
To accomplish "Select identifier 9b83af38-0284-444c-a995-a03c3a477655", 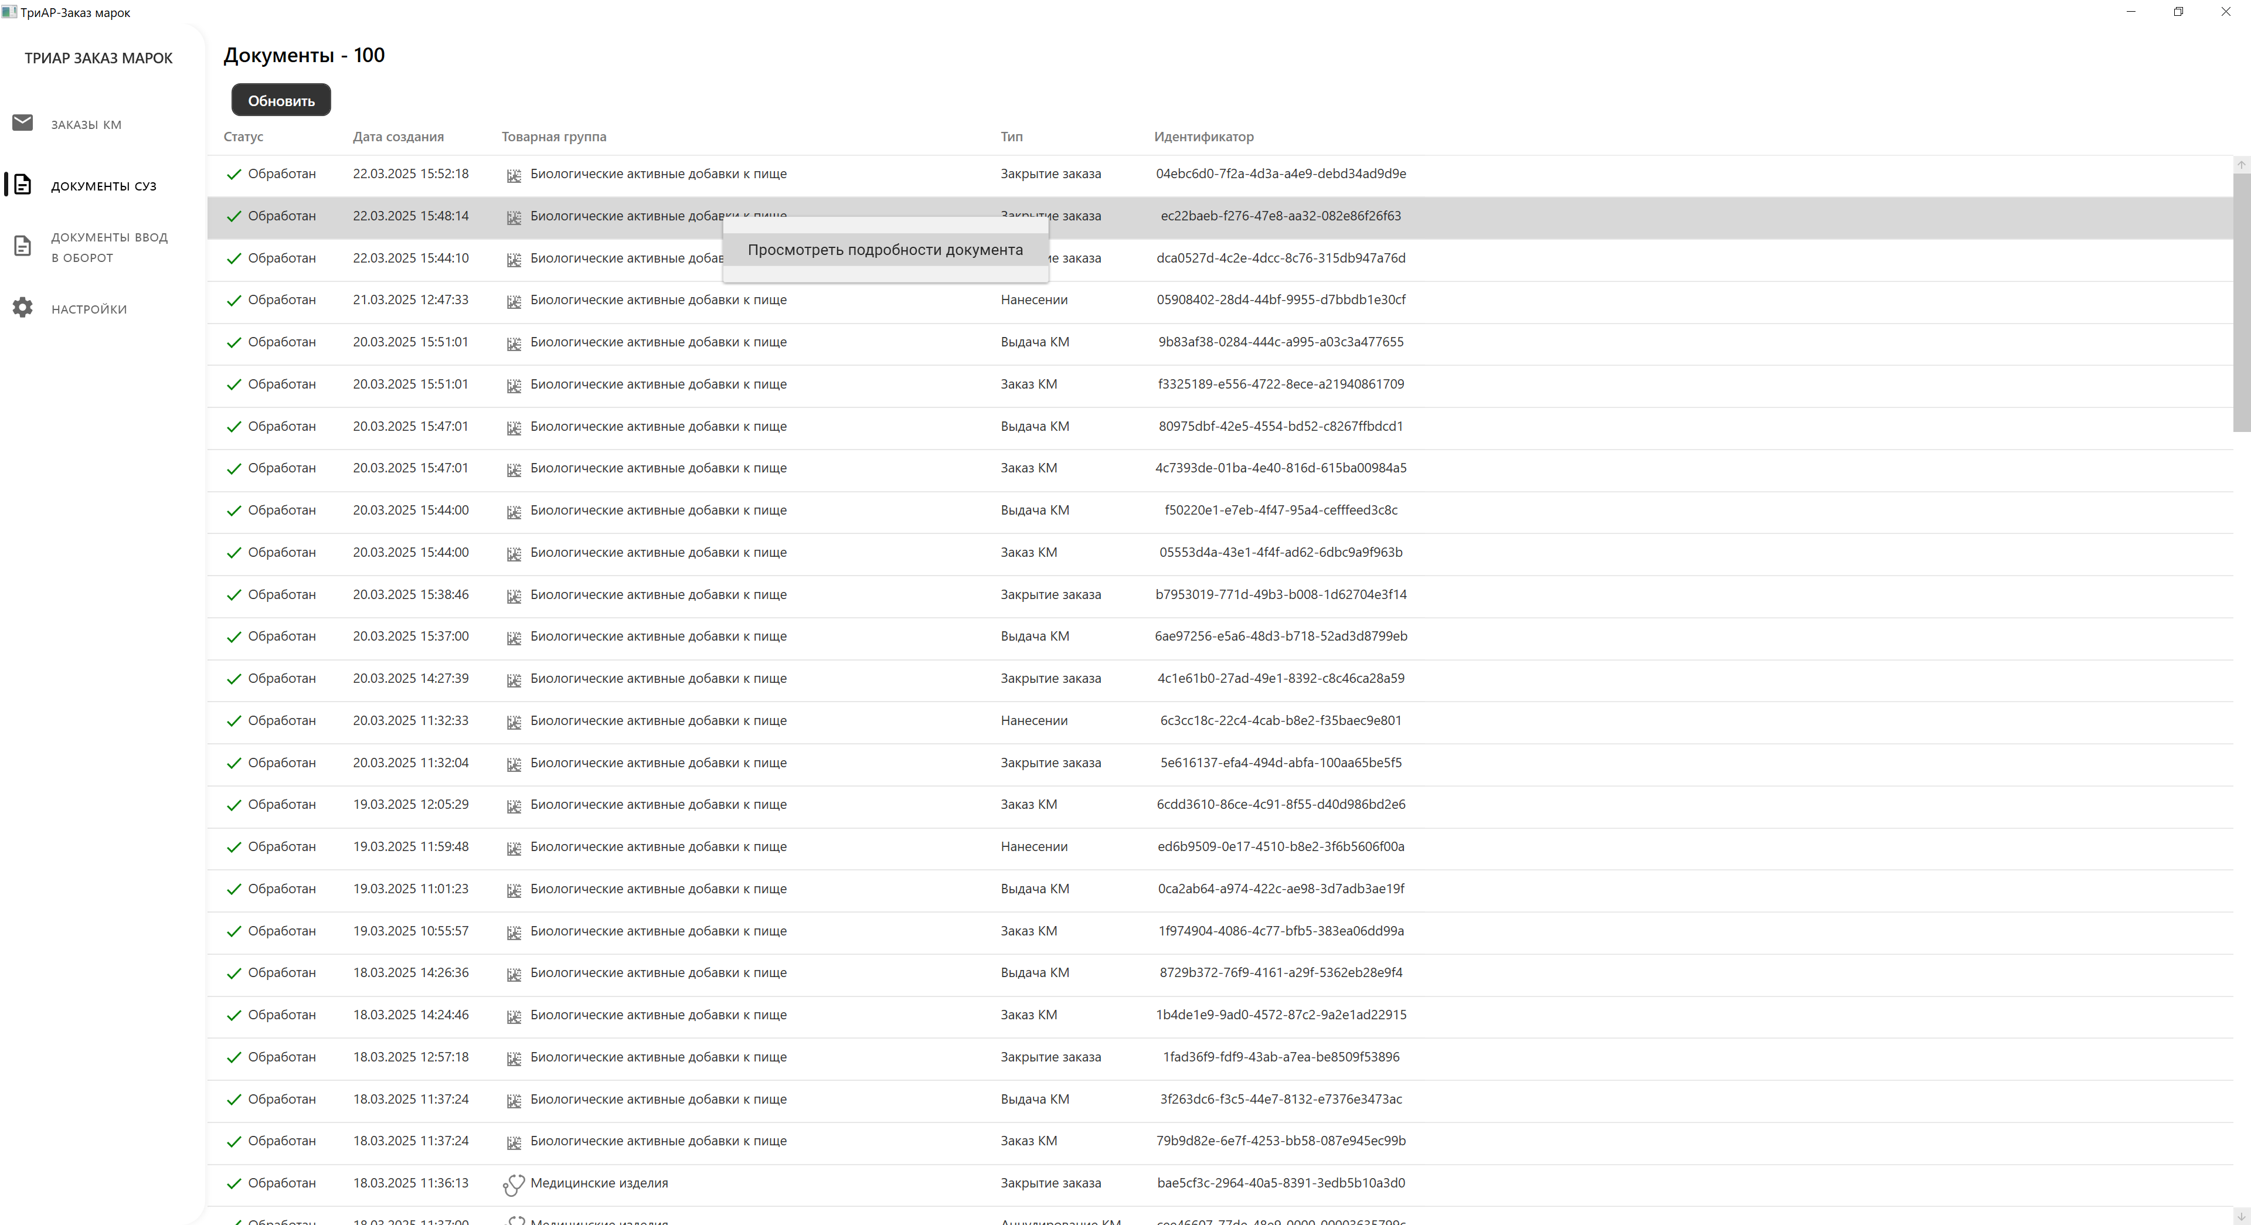I will (x=1280, y=342).
